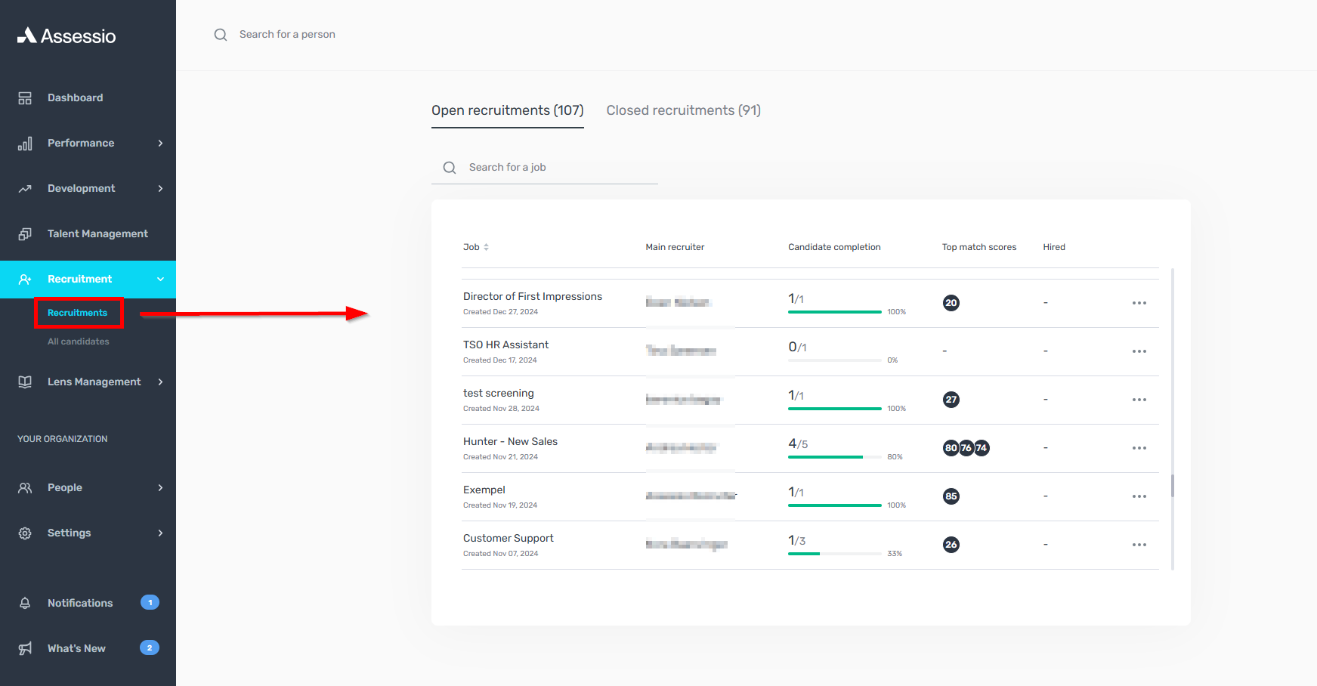Click the What's New megaphone icon

tap(25, 648)
